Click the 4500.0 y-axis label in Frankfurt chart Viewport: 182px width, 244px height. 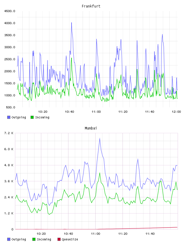click(x=10, y=11)
